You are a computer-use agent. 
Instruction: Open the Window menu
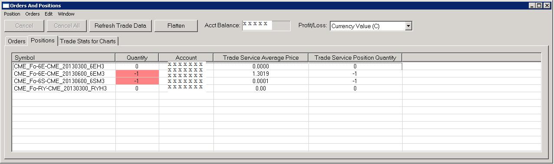tap(66, 14)
